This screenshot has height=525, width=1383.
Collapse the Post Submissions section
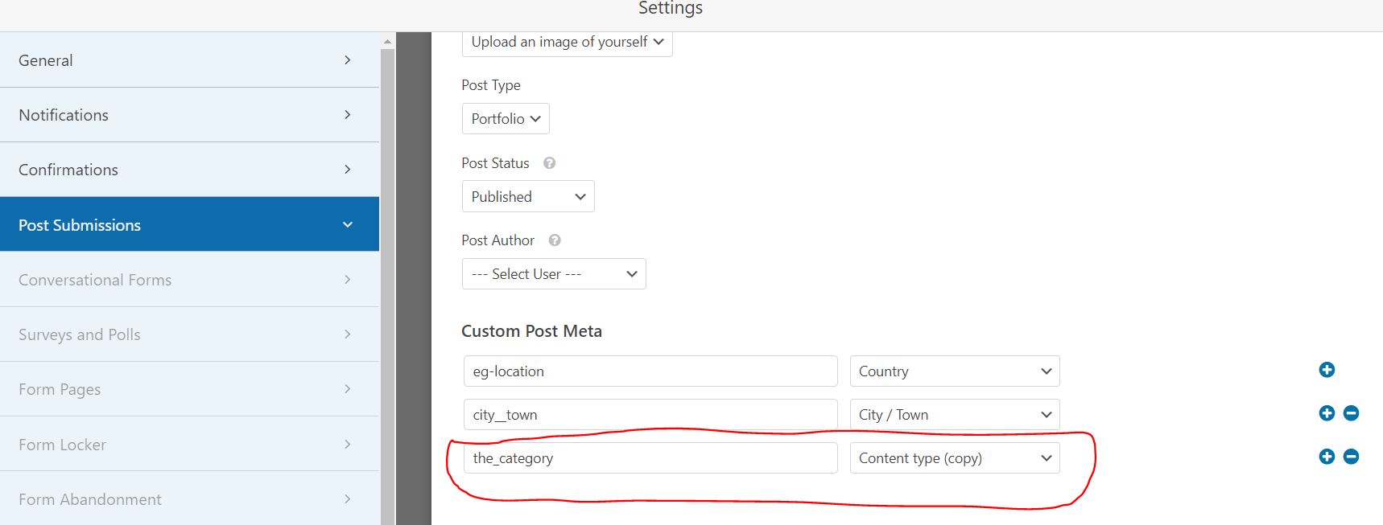click(189, 224)
